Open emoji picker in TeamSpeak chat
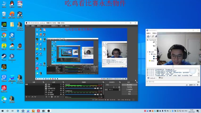 click(199, 82)
